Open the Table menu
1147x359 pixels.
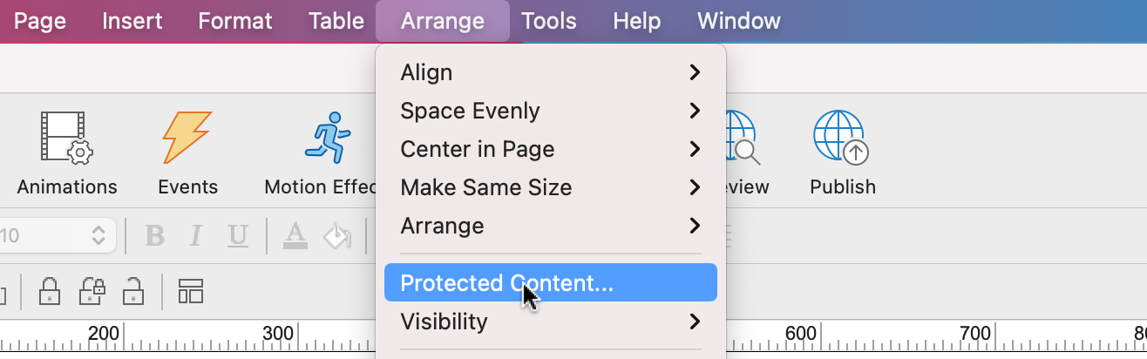coord(336,21)
